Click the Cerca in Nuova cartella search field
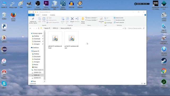The height and width of the screenshot is (96, 170). click(136, 28)
